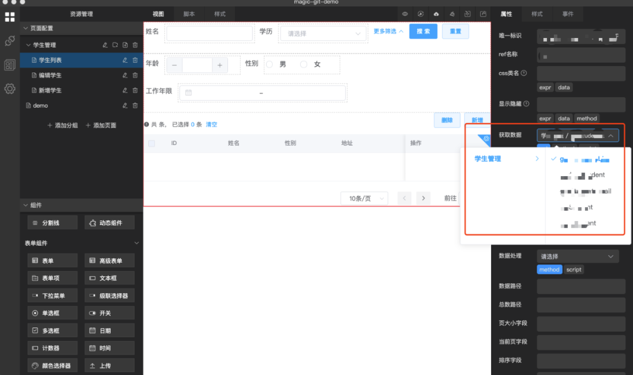Open the 10条/页 page size dropdown

365,198
